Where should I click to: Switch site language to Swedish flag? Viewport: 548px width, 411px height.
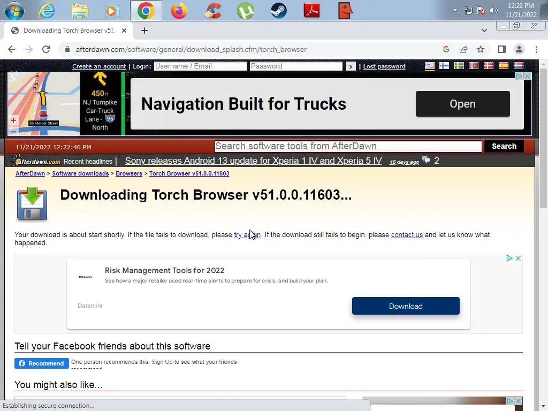459,66
